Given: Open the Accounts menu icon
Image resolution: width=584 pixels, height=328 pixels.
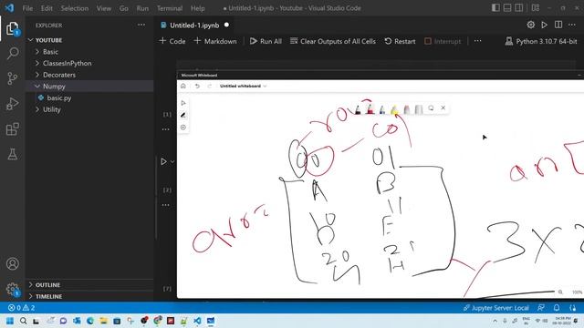Looking at the screenshot, I should click(x=12, y=263).
